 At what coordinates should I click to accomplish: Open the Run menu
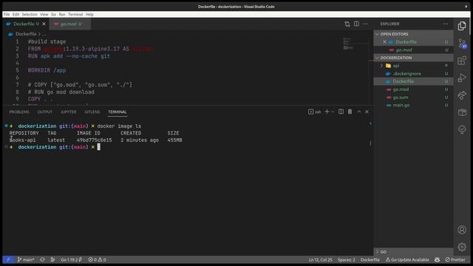[62, 14]
